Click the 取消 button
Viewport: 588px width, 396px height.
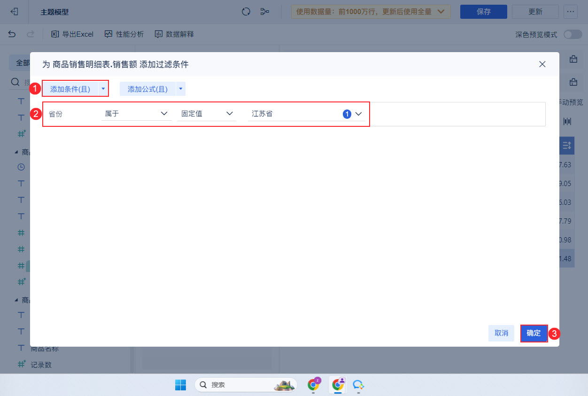click(501, 333)
